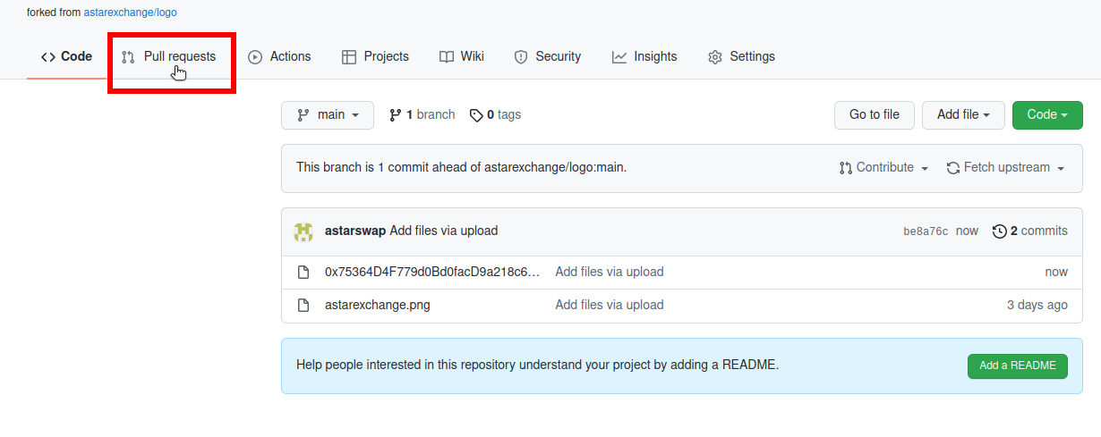Open the green Code dropdown button
1101x437 pixels.
[x=1047, y=115]
